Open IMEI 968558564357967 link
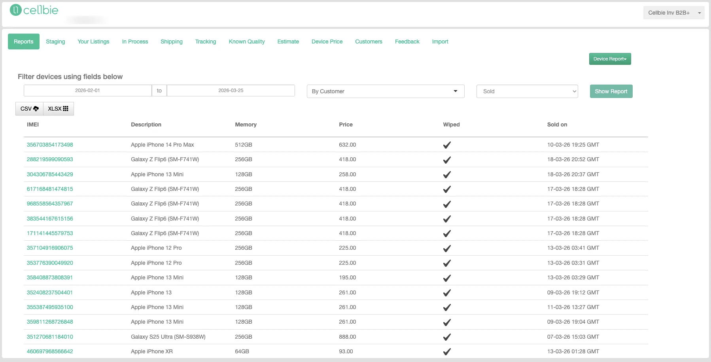711x362 pixels. (x=50, y=204)
